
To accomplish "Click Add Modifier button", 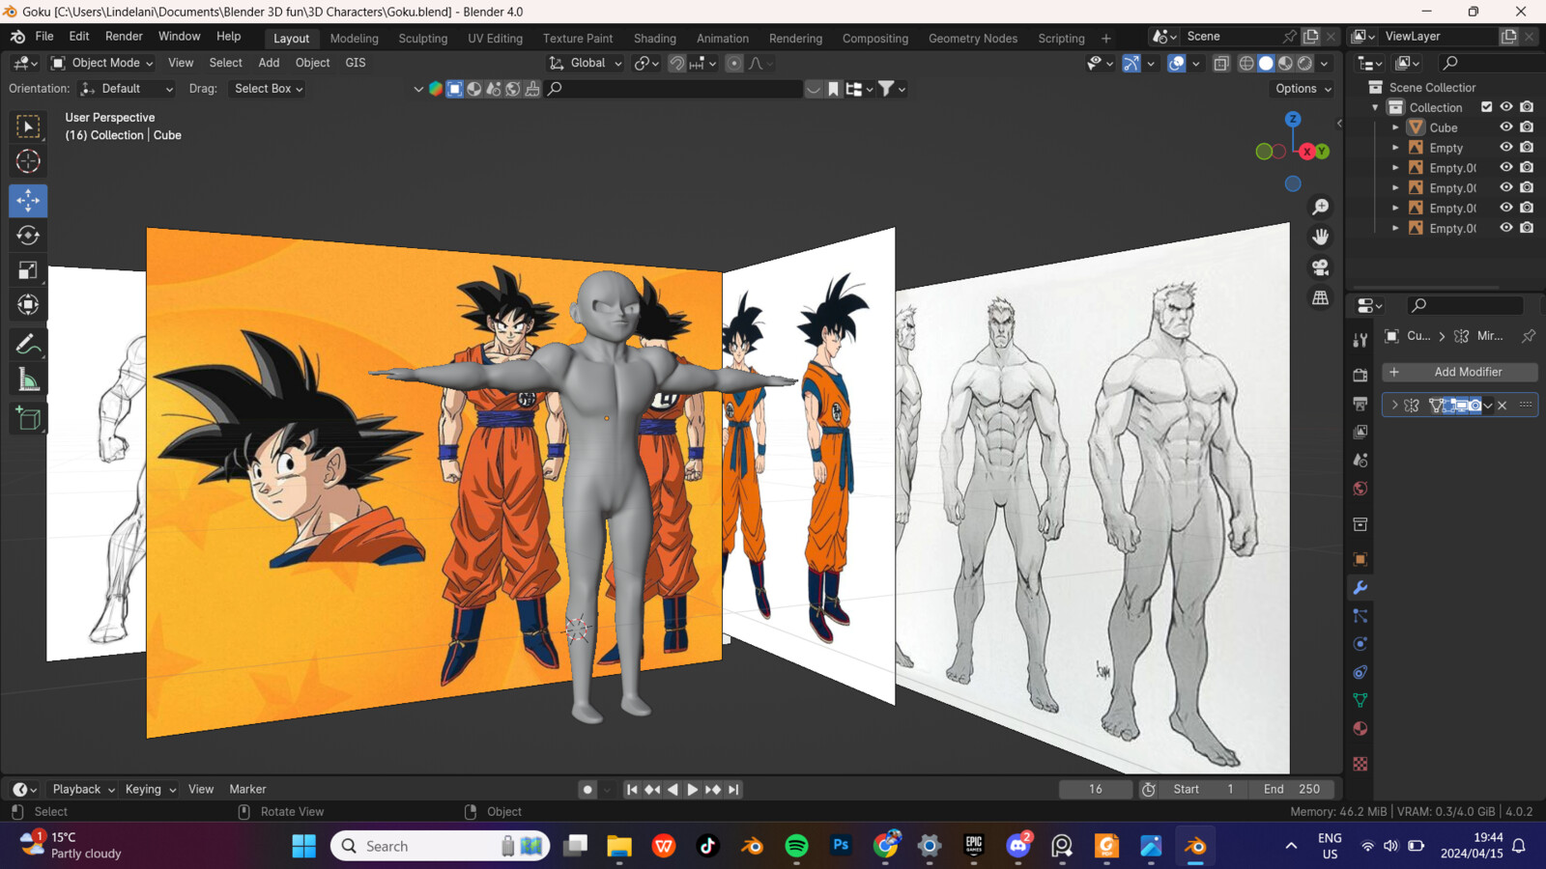I will pos(1459,372).
